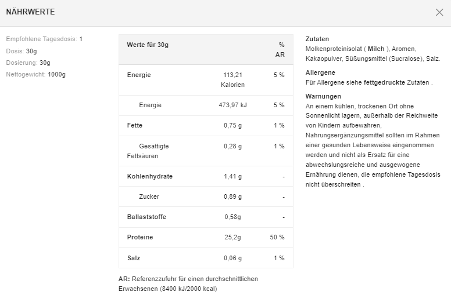Screen dimensions: 451x295
Task: Select the Fette row label
Action: coord(134,125)
